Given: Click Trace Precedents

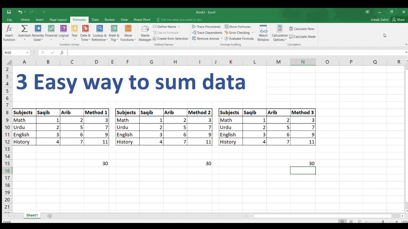Looking at the screenshot, I should 206,27.
